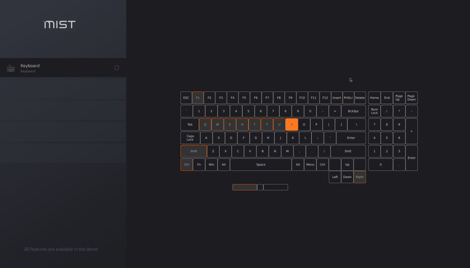Click the numpad plus key
The width and height of the screenshot is (470, 268).
click(412, 131)
